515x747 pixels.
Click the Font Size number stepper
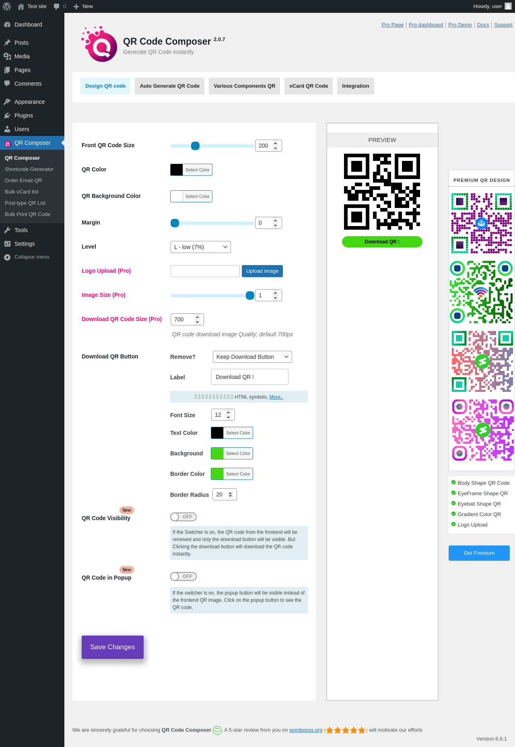[229, 415]
